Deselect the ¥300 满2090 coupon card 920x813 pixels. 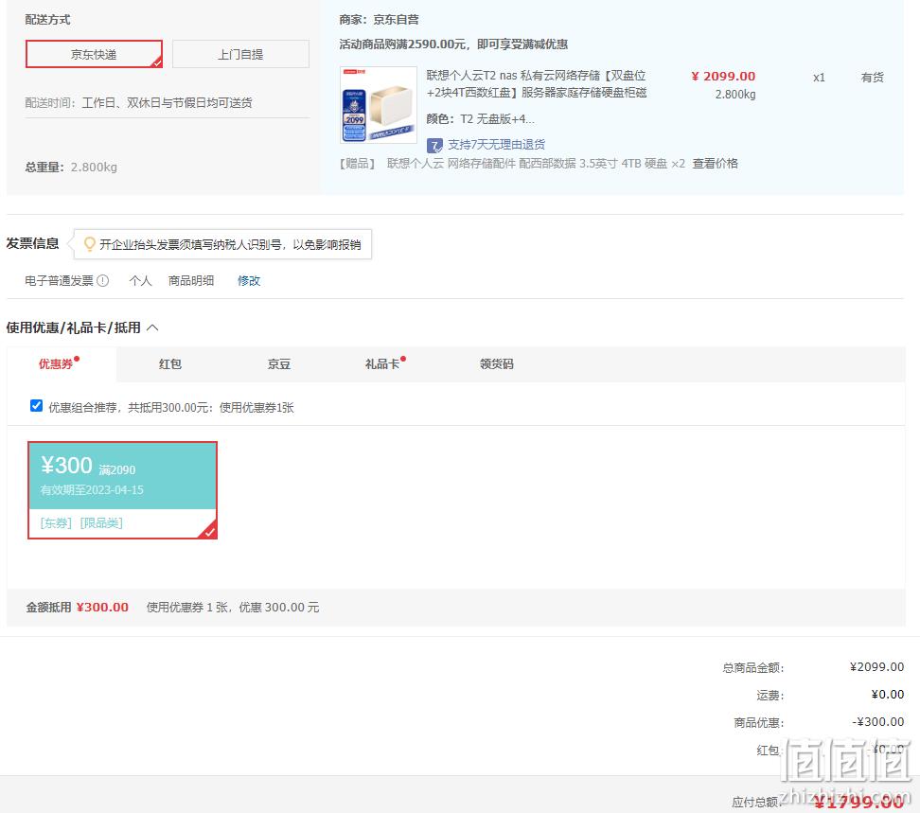point(123,490)
